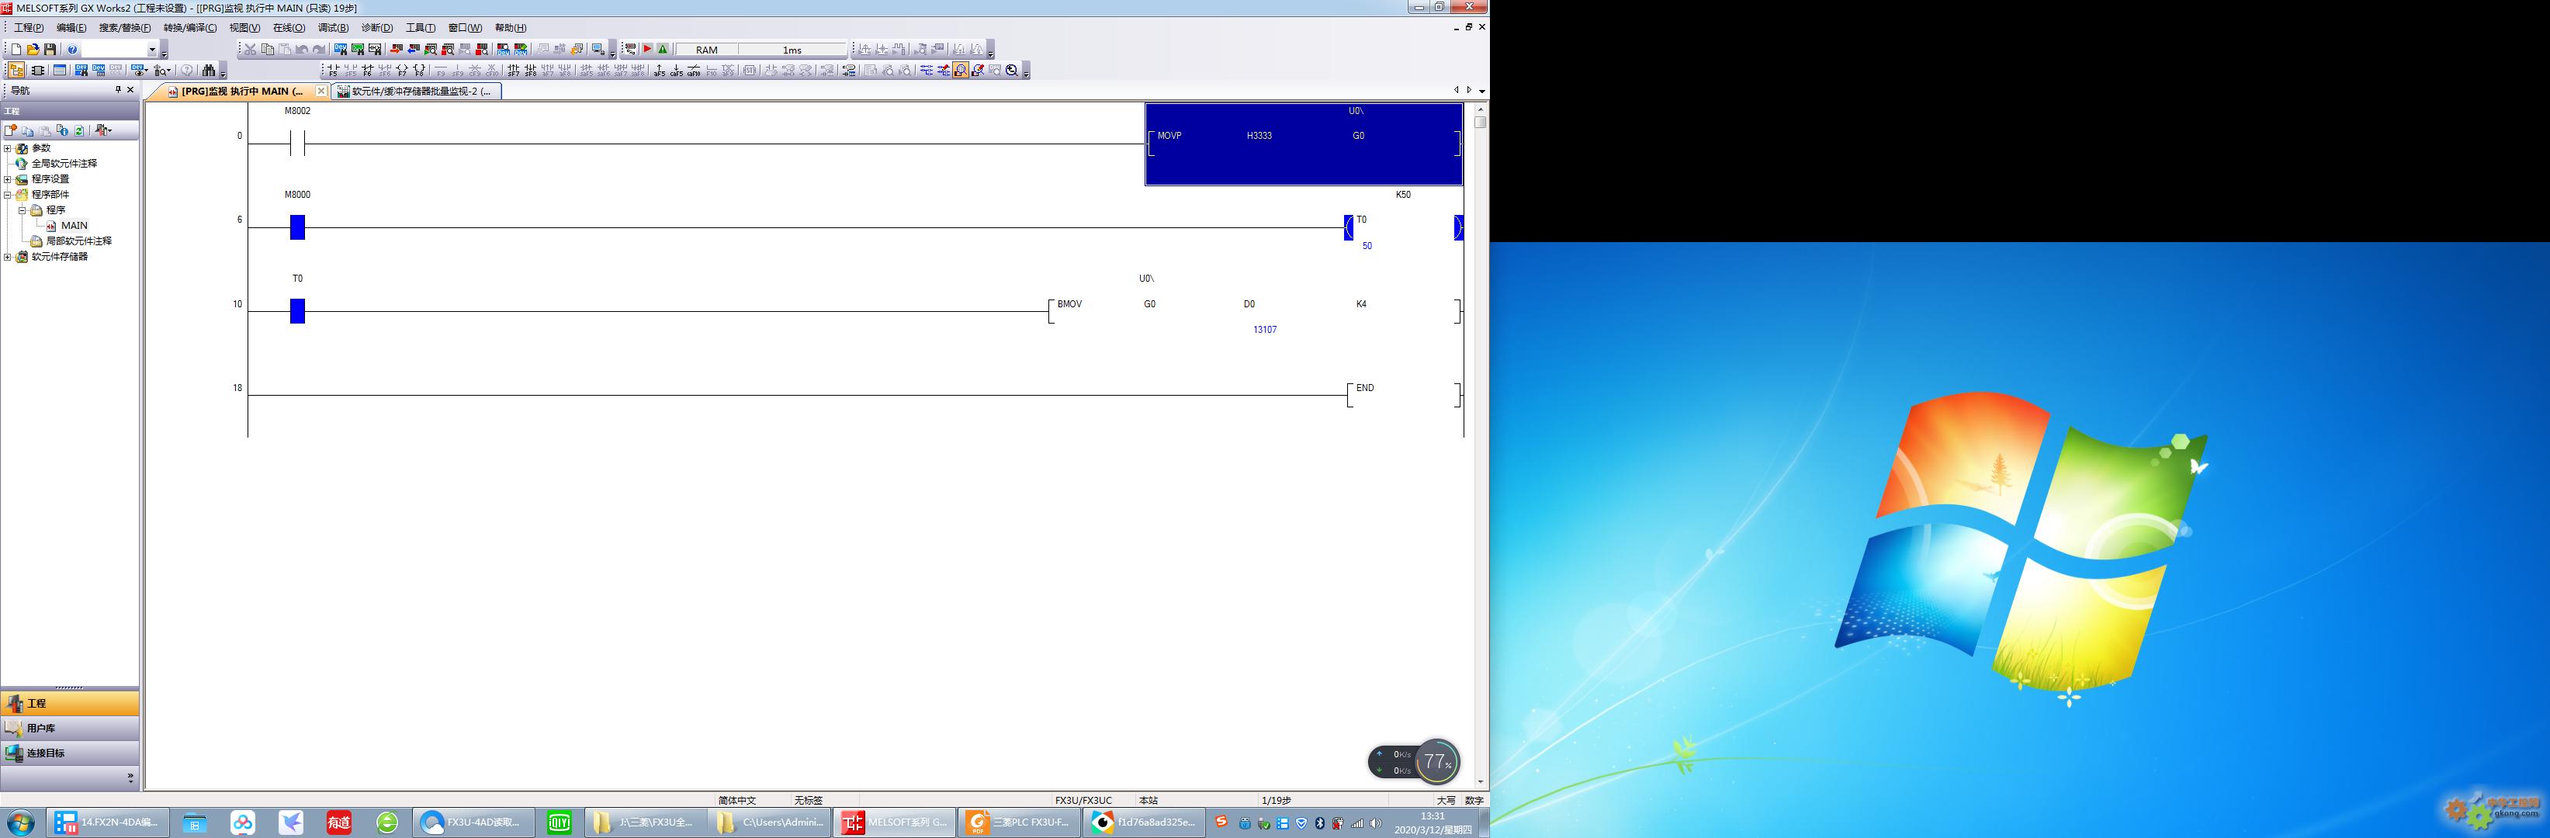
Task: Click the invert result caF10 icon
Action: tap(694, 71)
